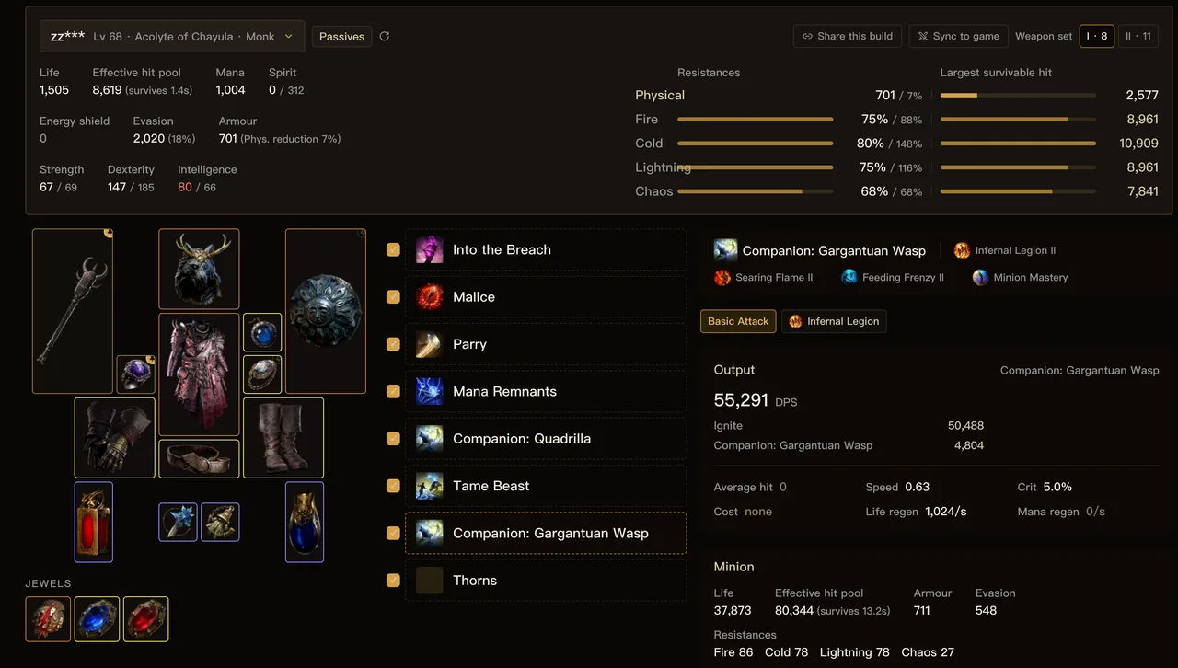
Task: Toggle the Mana Remnants checkbox
Action: (393, 392)
